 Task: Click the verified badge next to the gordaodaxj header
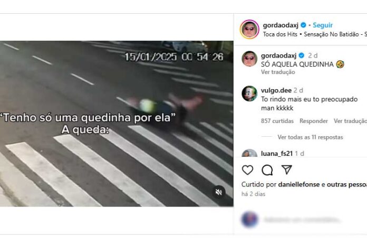tap(303, 25)
